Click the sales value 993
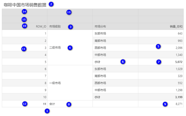 [x=180, y=41]
